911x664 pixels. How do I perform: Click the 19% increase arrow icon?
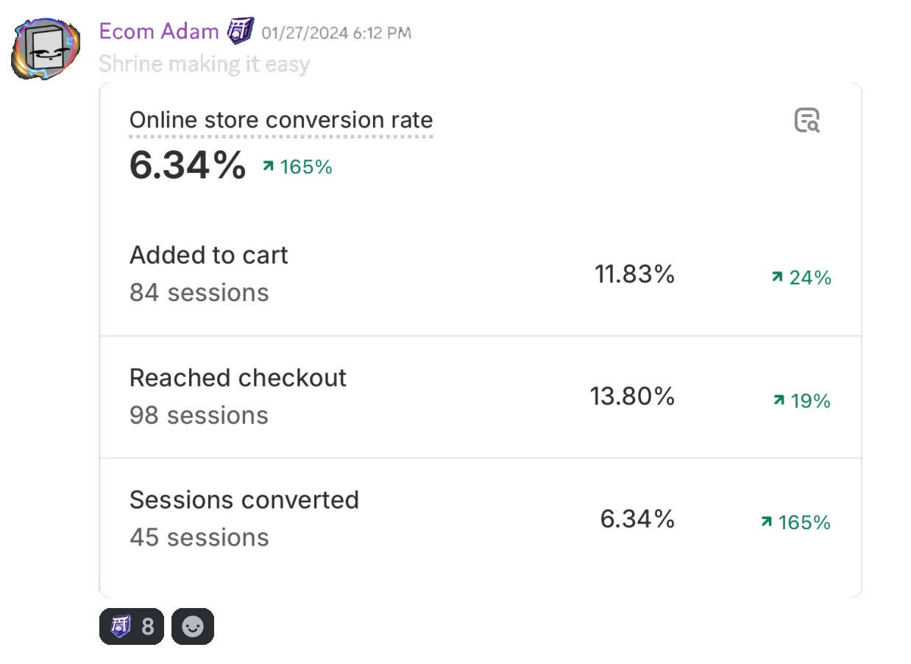[779, 400]
